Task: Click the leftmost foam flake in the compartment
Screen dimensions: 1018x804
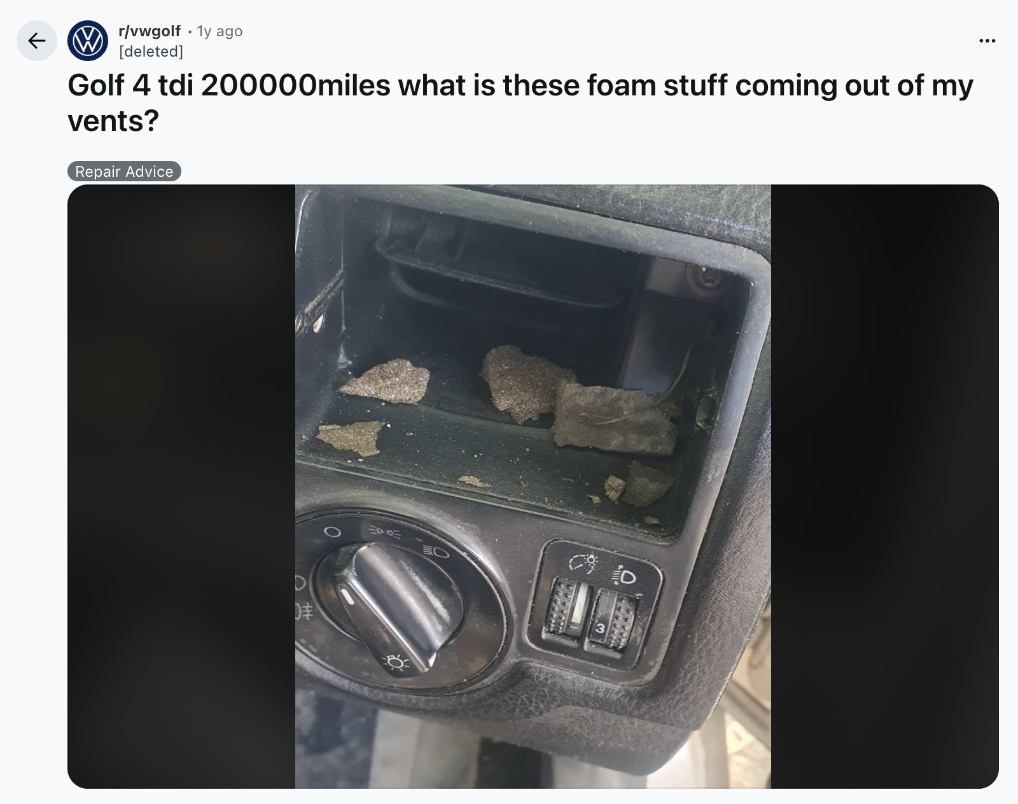Action: (351, 436)
